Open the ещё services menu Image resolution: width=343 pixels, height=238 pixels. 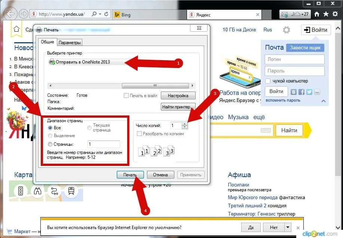(259, 117)
